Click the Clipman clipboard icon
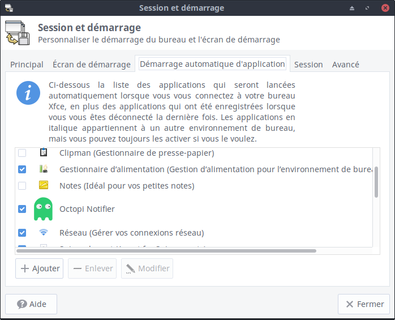395x320 pixels. click(x=44, y=153)
